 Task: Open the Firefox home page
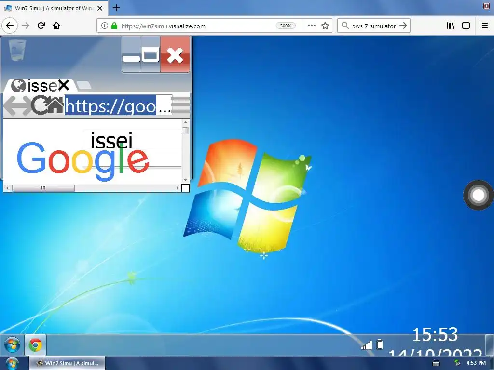tap(56, 26)
